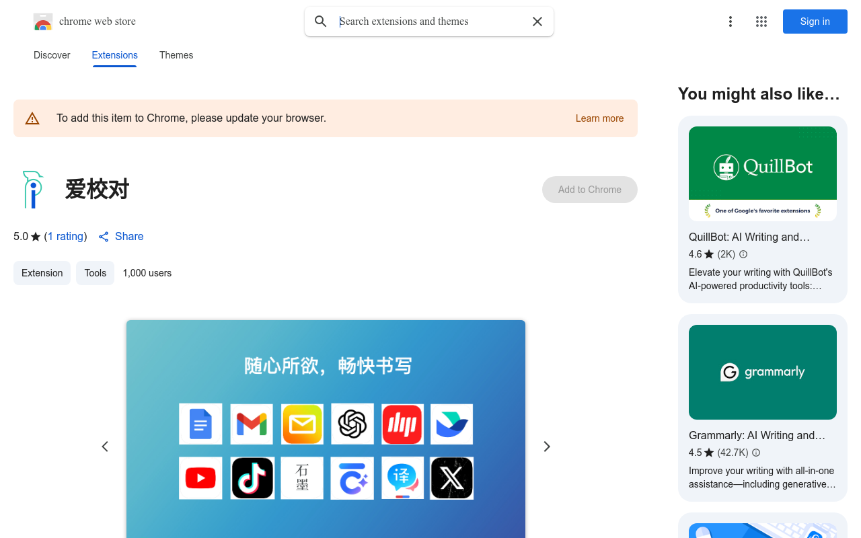
Task: Click the info icon beside QuillBot rating
Action: (743, 254)
